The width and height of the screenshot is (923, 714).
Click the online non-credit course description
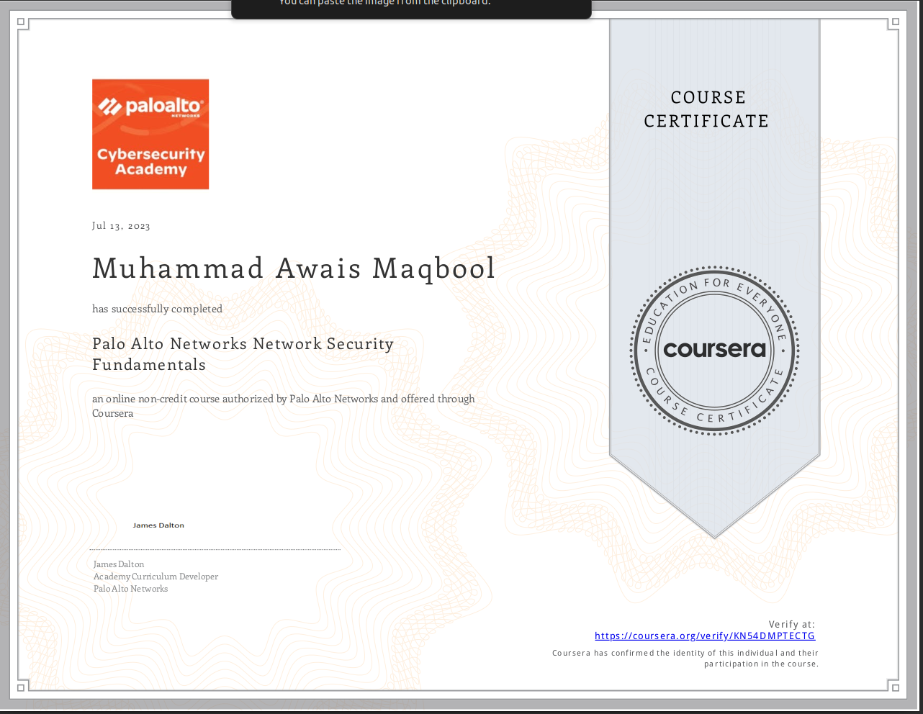(x=283, y=406)
